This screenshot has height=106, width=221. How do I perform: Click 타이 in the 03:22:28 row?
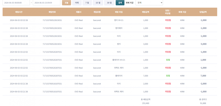click(119, 36)
